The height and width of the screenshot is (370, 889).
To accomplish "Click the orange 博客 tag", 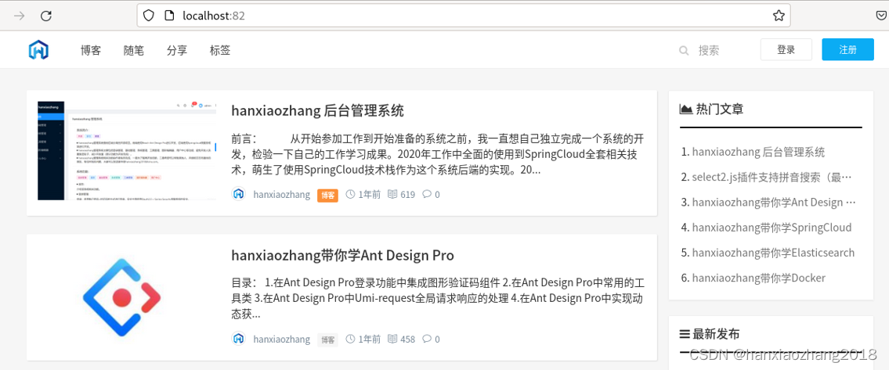I will coord(327,195).
